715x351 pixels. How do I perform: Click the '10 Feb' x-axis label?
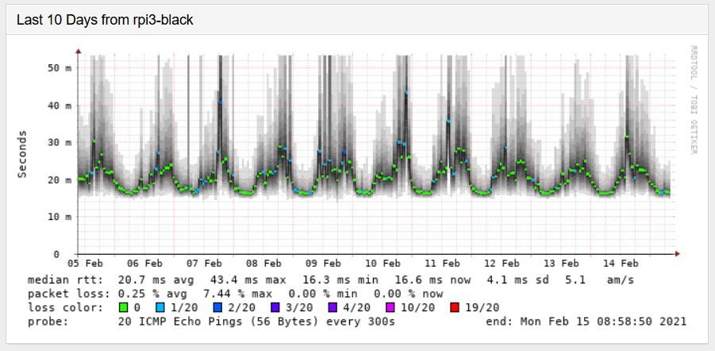[383, 264]
